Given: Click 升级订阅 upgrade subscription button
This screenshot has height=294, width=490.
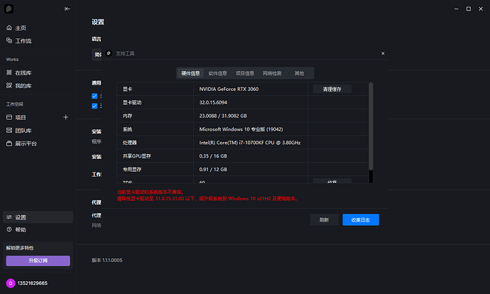Looking at the screenshot, I should tap(38, 261).
